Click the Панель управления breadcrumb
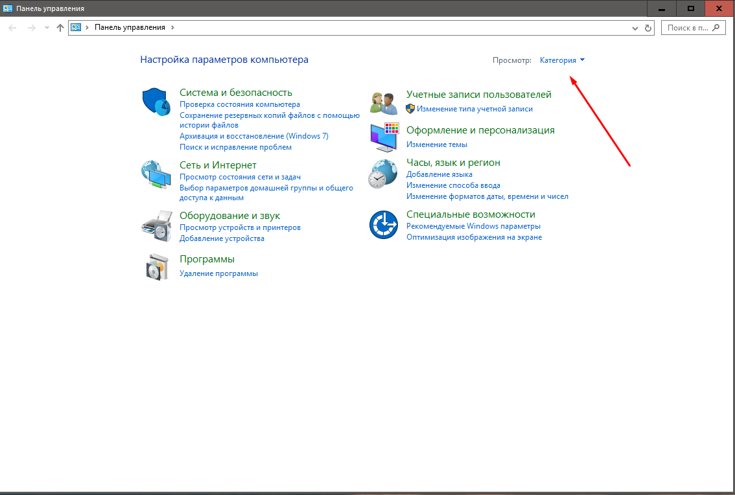The image size is (735, 495). (x=130, y=27)
